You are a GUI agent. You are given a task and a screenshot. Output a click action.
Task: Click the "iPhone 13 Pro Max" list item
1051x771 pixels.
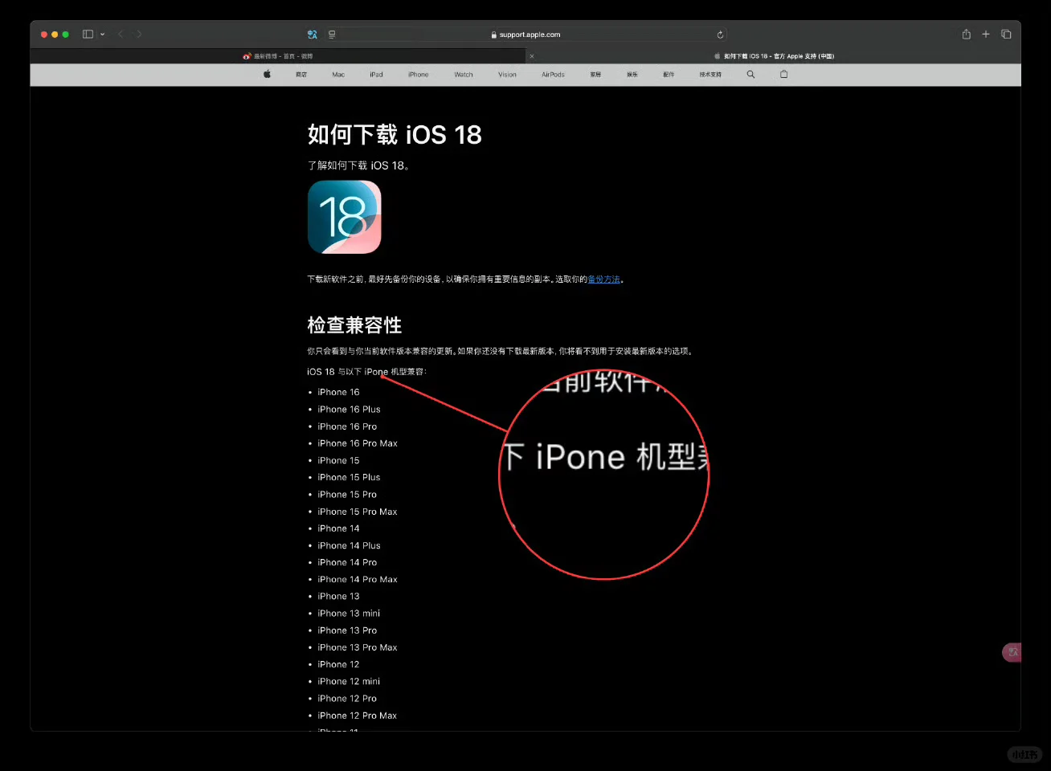pos(358,647)
